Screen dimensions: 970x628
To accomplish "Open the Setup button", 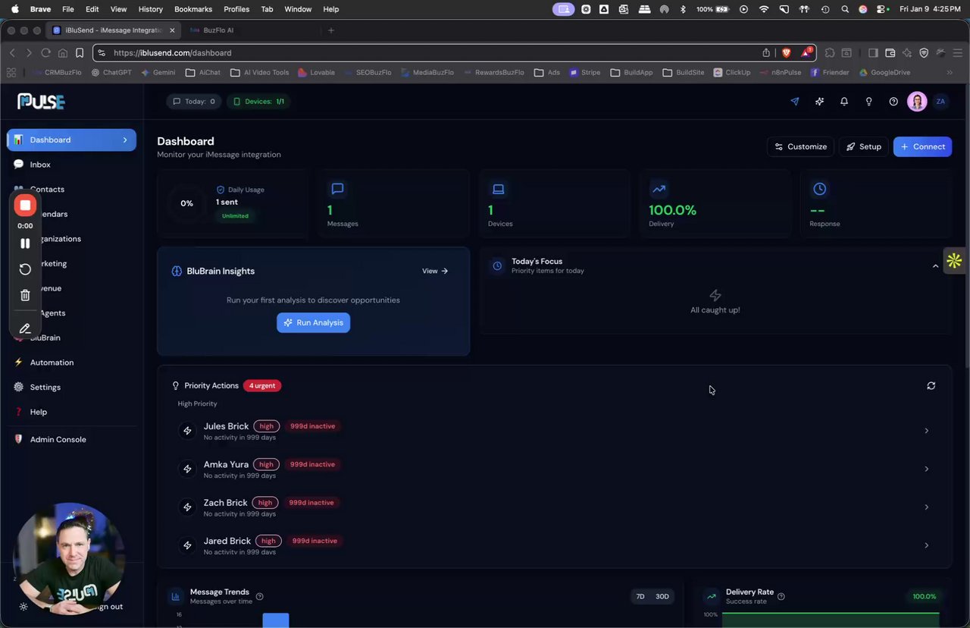I will [863, 146].
